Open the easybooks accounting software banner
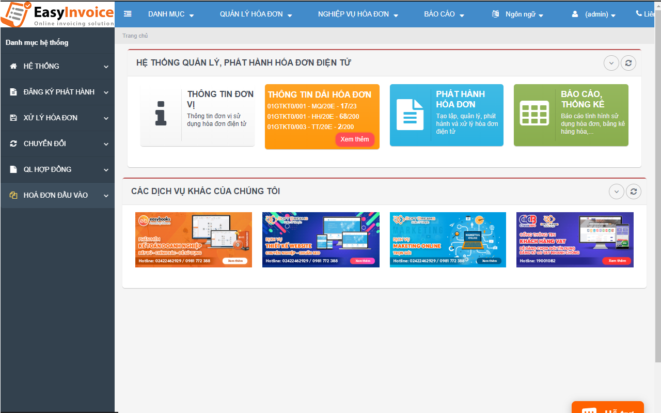This screenshot has height=413, width=661. coord(194,240)
